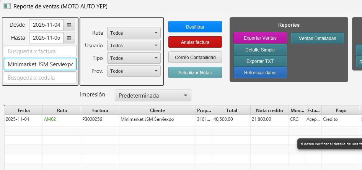Focus the Busqueda x factura field

(40, 51)
